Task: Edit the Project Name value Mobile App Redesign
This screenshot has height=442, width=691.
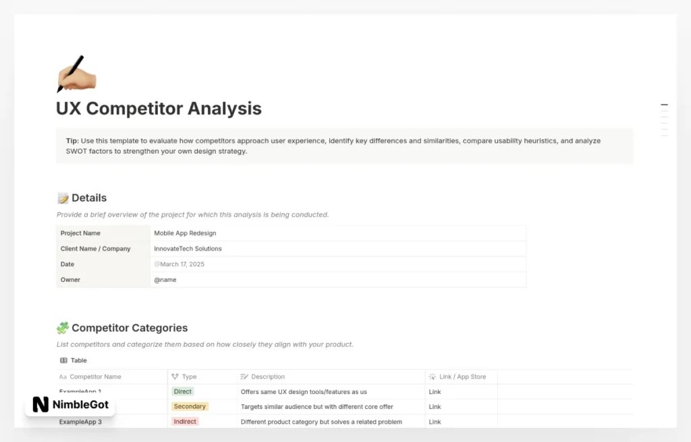Action: tap(186, 233)
